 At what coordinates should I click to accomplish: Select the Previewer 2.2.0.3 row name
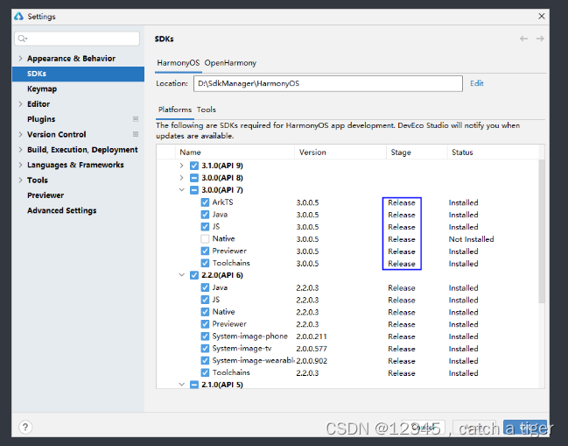[x=229, y=324]
